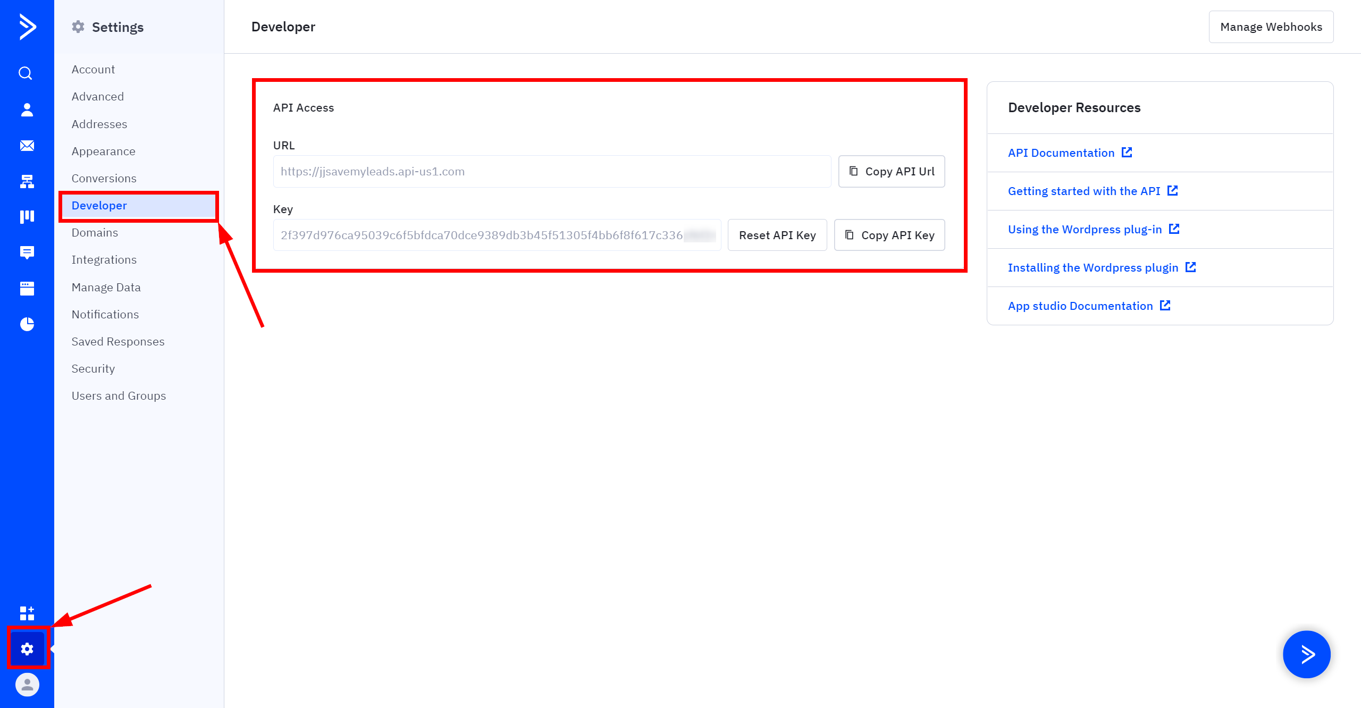Click the API Access heading text
1361x708 pixels.
(304, 107)
